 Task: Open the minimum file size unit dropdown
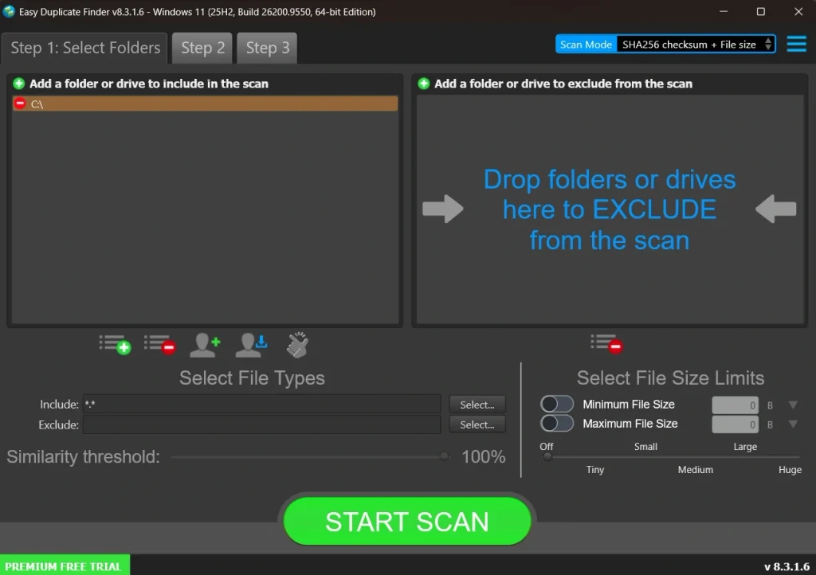[793, 405]
